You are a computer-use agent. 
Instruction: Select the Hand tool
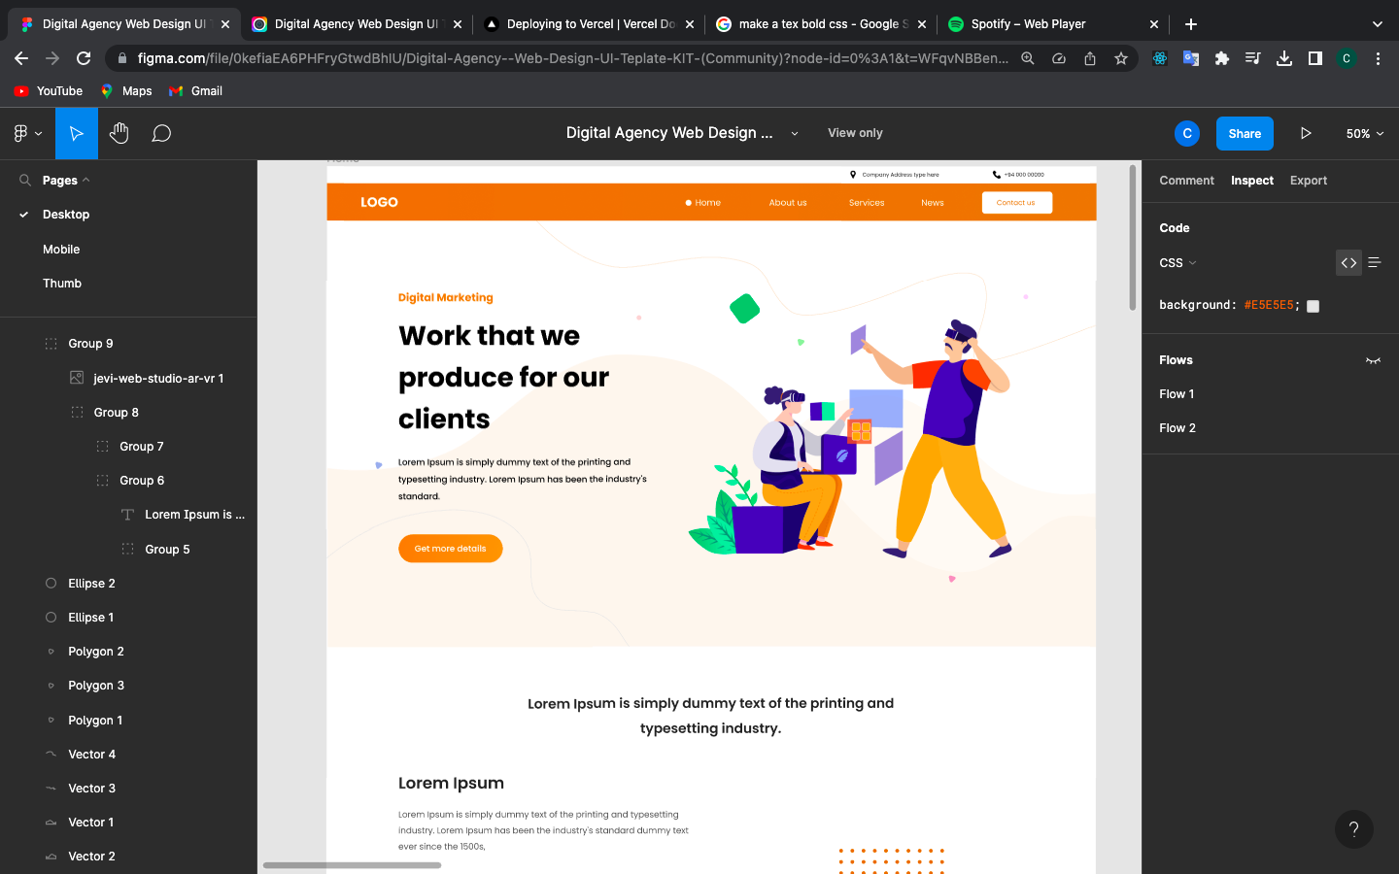pyautogui.click(x=119, y=133)
